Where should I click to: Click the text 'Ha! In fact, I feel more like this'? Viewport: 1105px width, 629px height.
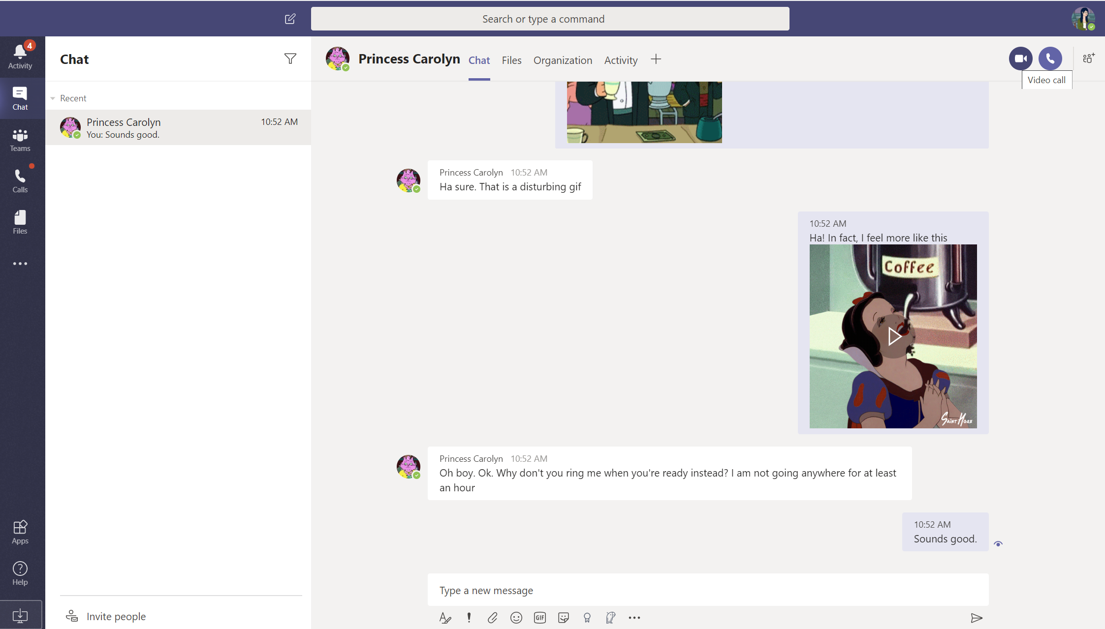(x=879, y=238)
